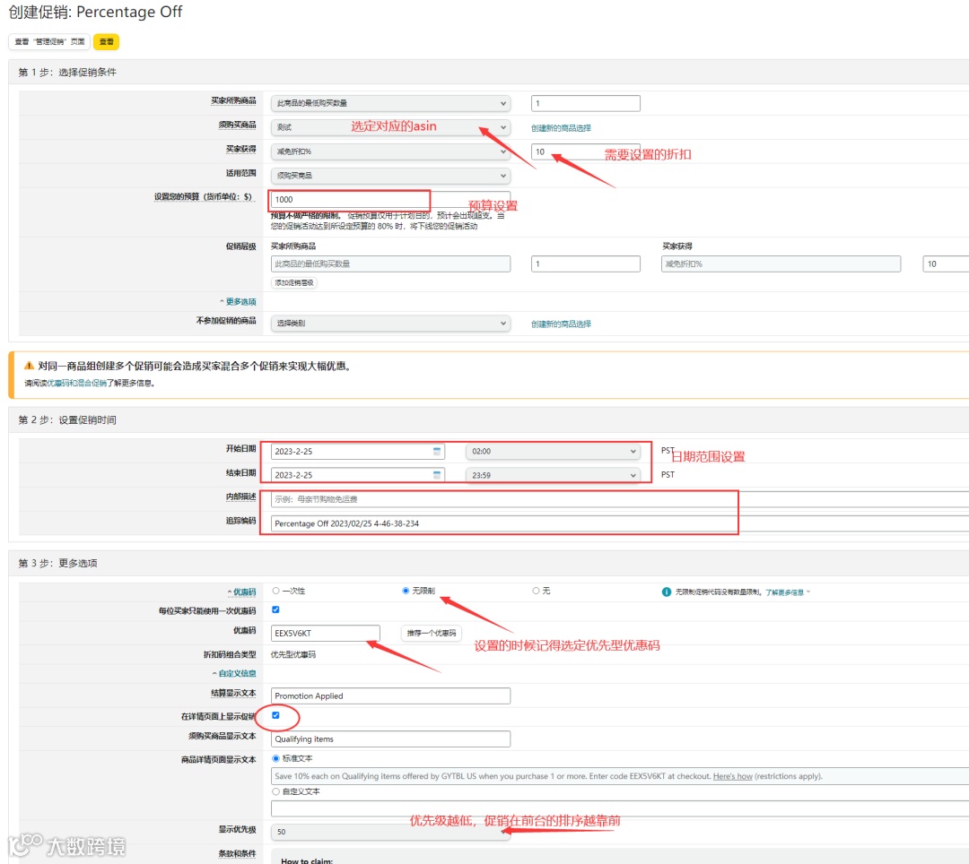
Task: Choose the 标准文本 radio button
Action: pyautogui.click(x=275, y=758)
